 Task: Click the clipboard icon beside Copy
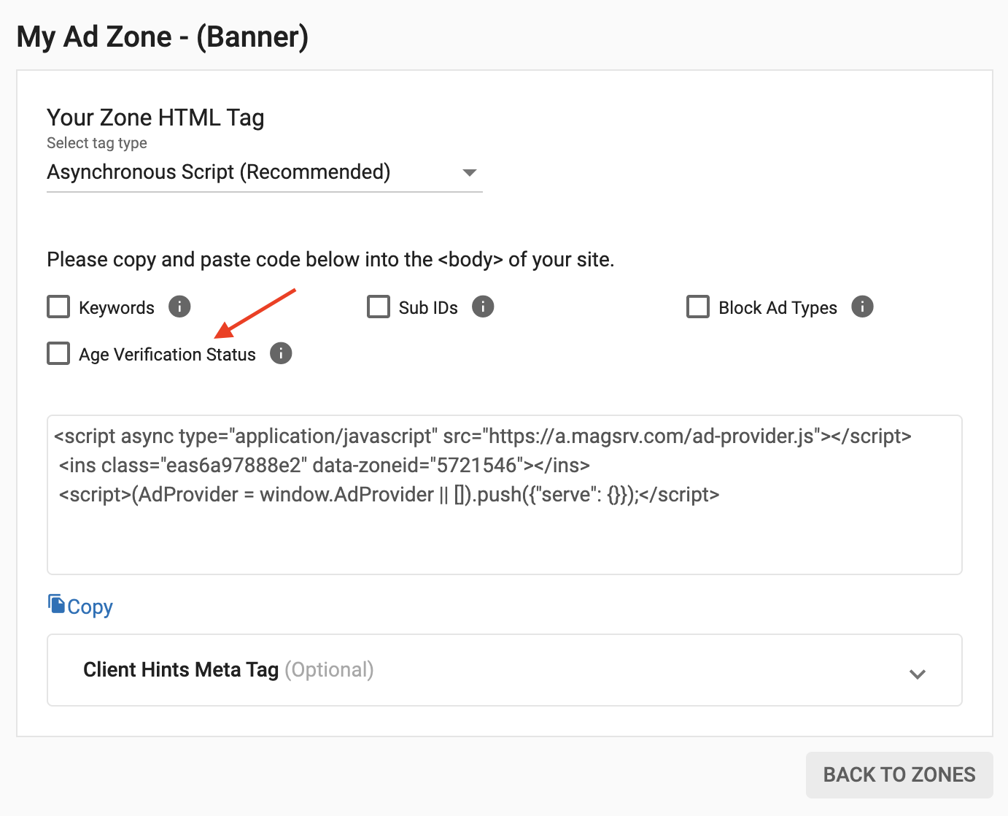pos(56,604)
